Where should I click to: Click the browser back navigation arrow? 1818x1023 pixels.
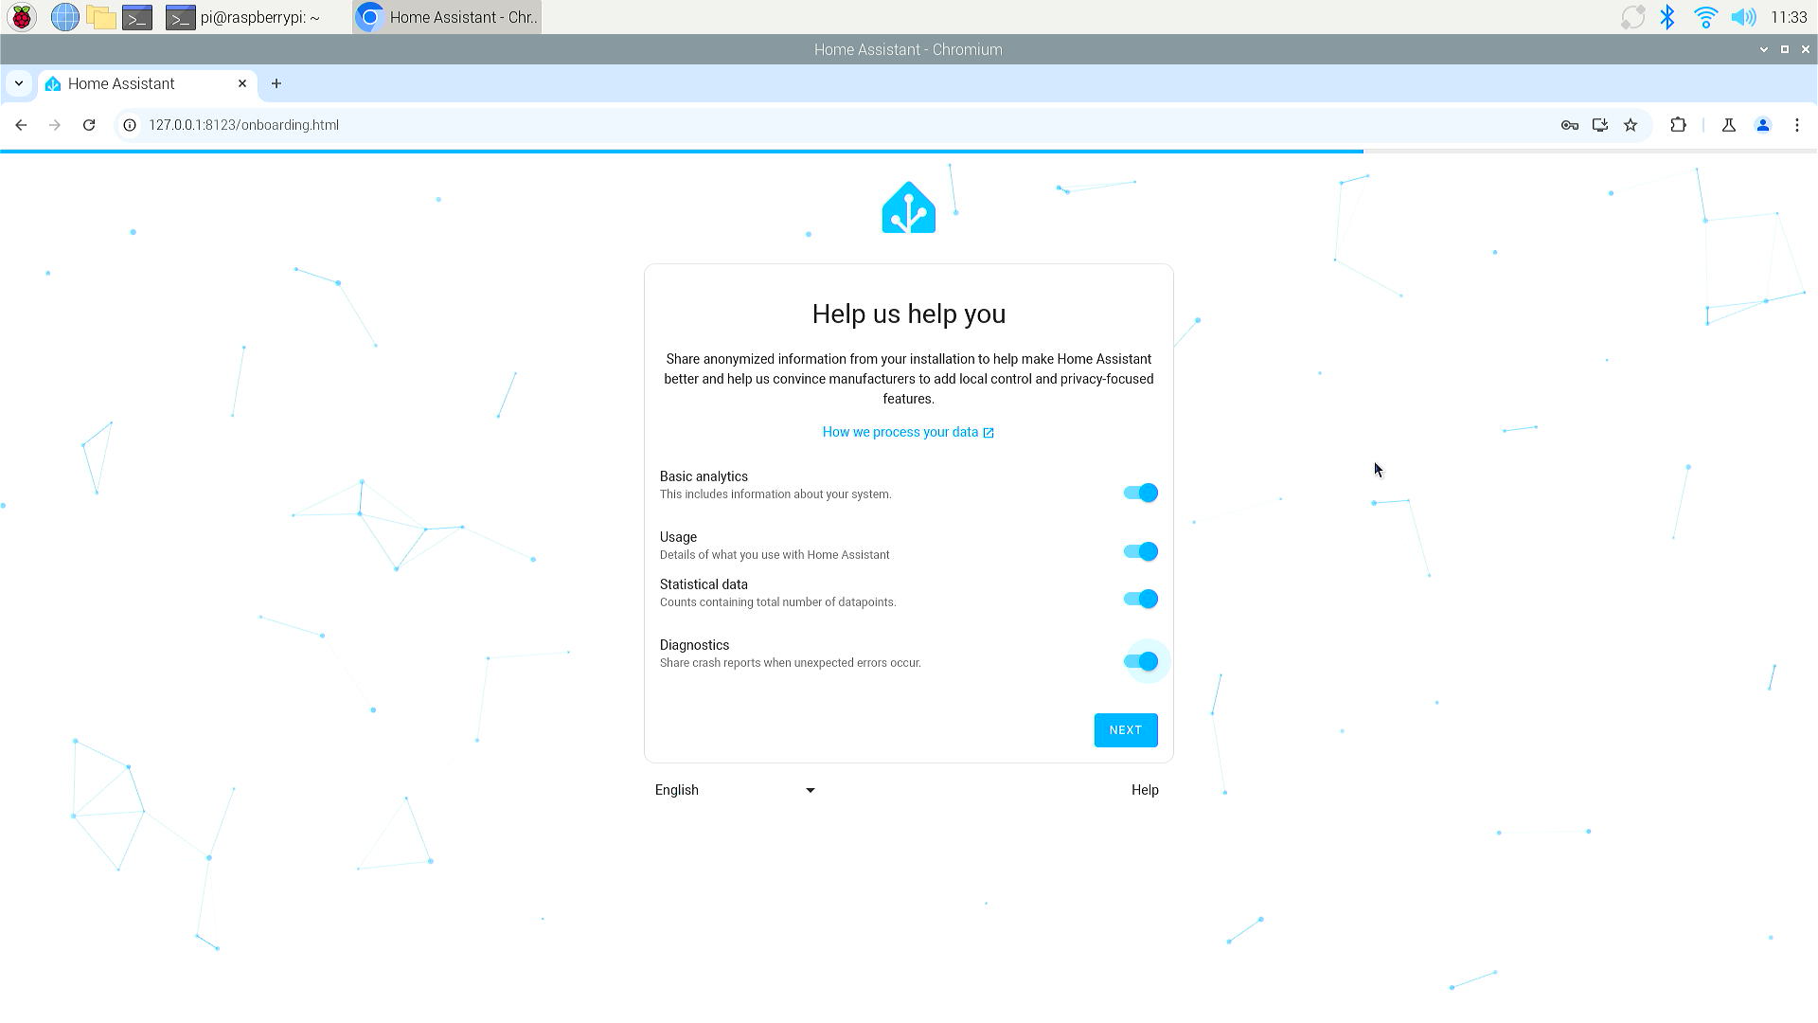click(21, 125)
